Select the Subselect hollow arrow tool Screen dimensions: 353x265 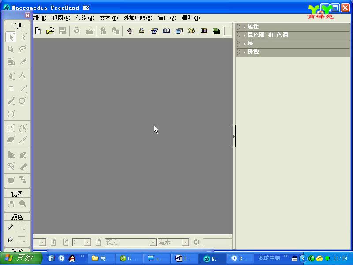23,37
